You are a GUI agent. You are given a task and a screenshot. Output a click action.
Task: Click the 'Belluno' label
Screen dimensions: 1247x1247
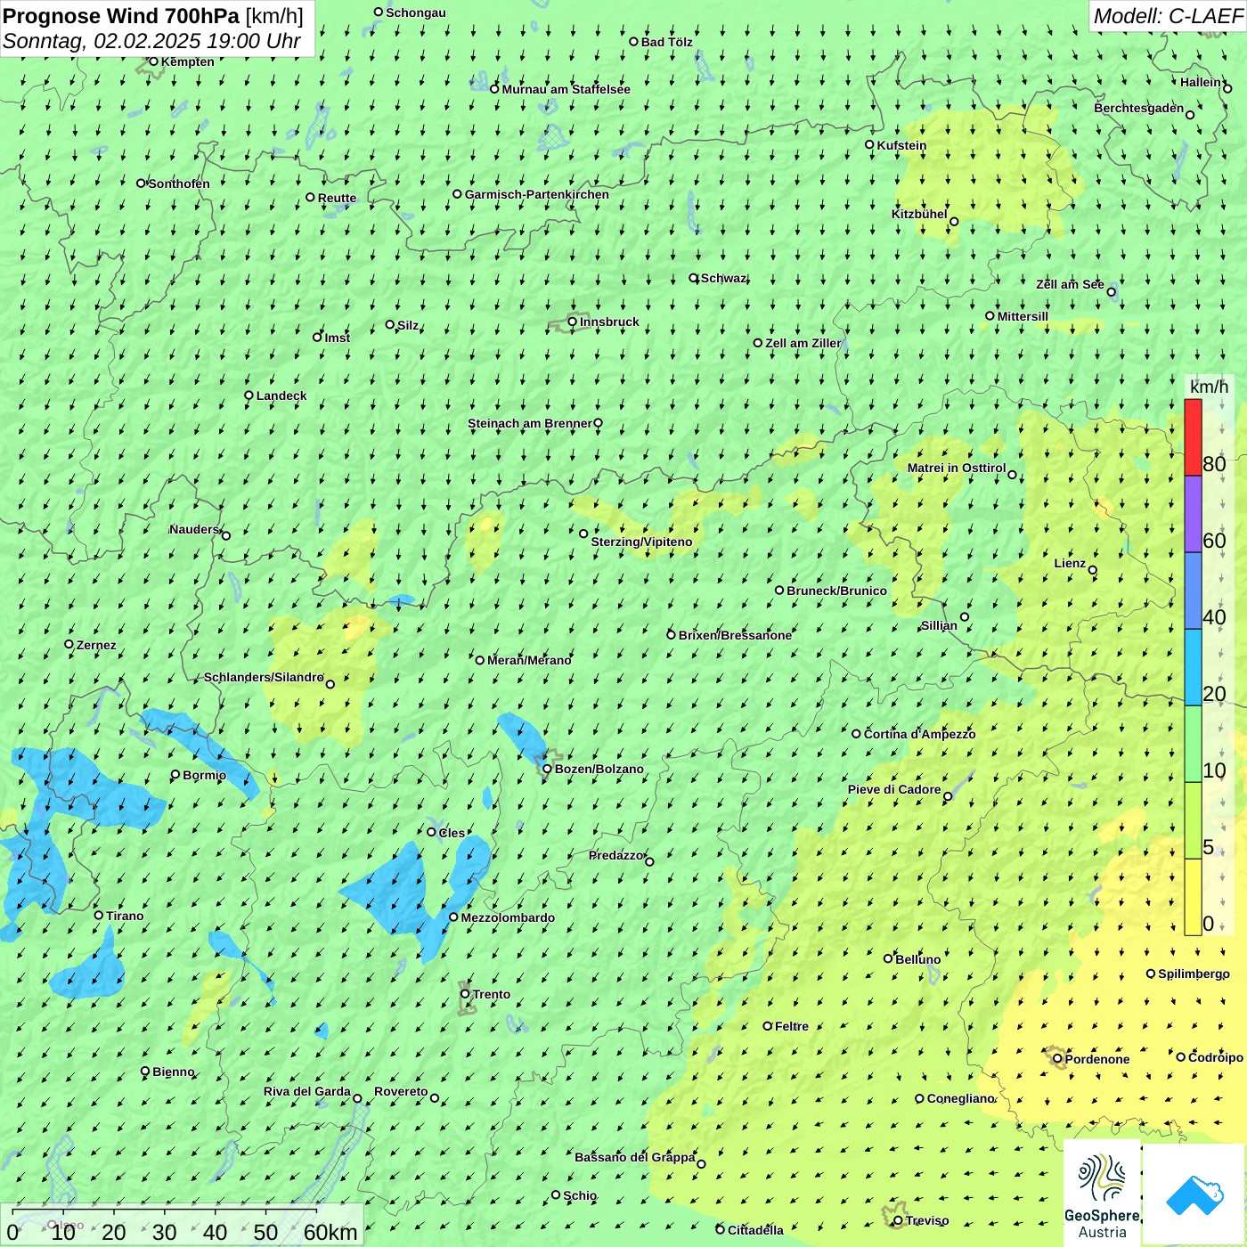click(917, 959)
